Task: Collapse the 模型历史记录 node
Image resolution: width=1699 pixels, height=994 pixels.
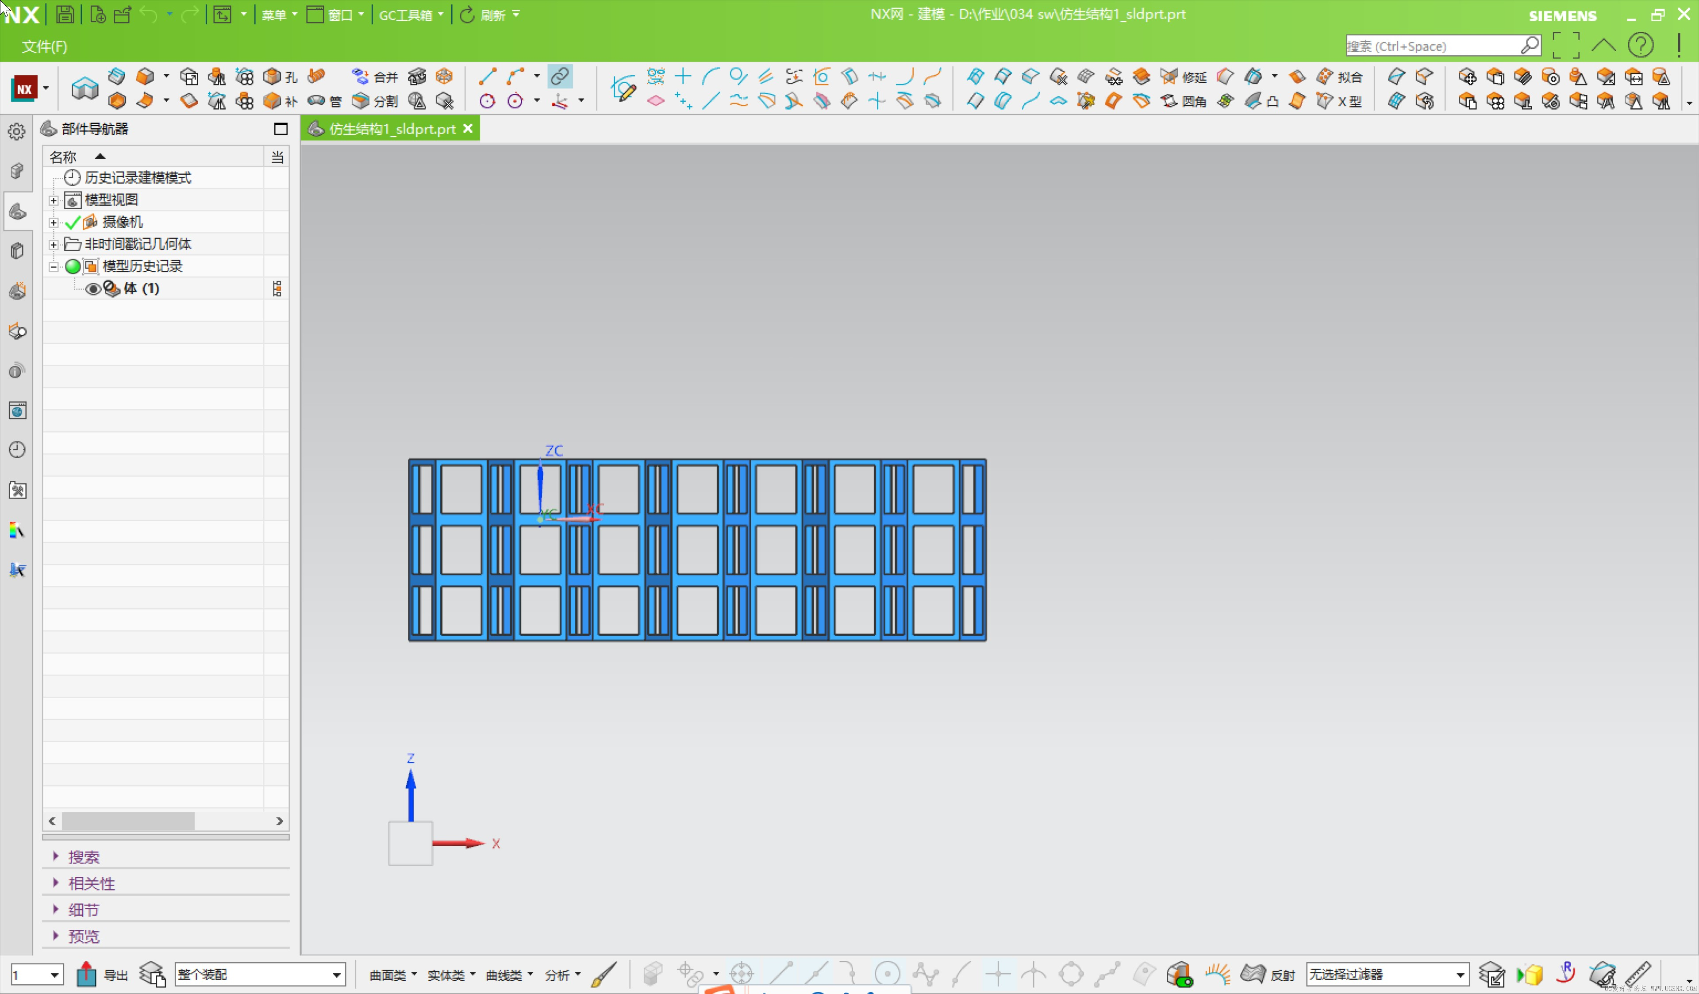Action: (53, 266)
